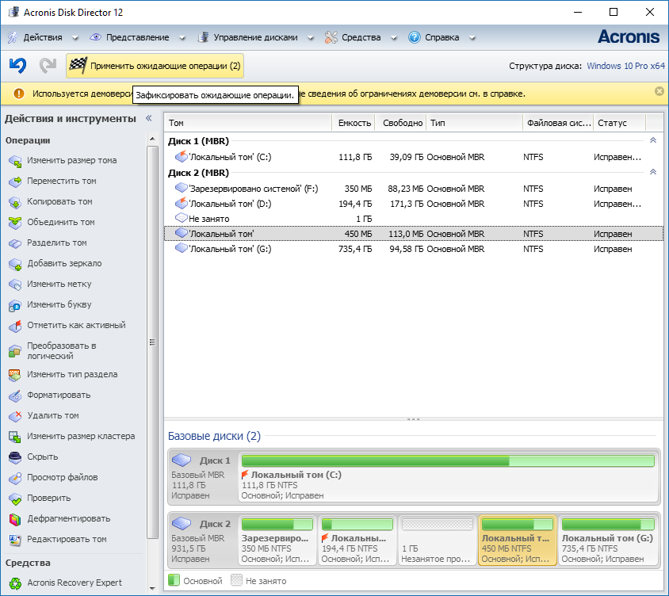Click the sidebar scrollbar up arrow
669x596 pixels.
pos(152,139)
